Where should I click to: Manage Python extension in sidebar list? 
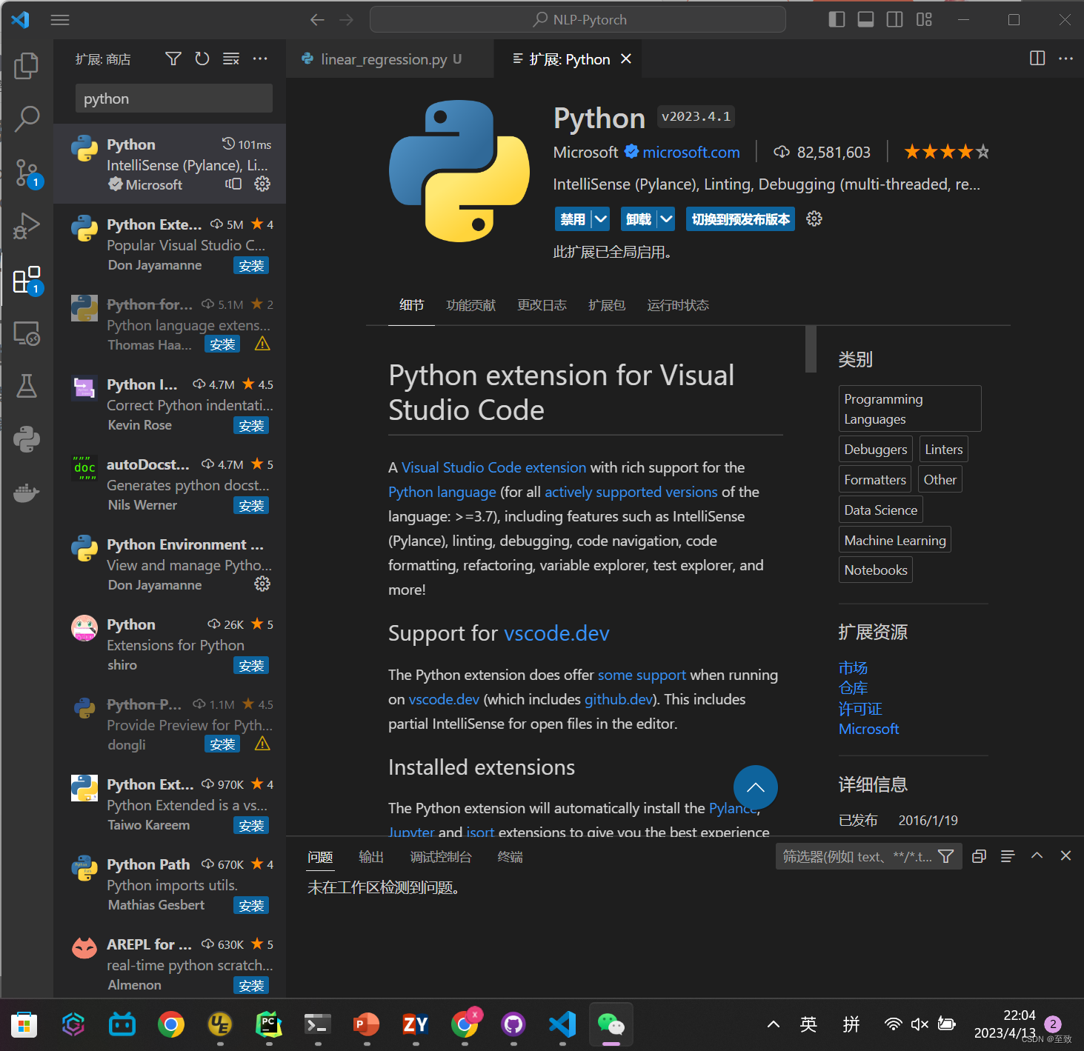[x=262, y=184]
